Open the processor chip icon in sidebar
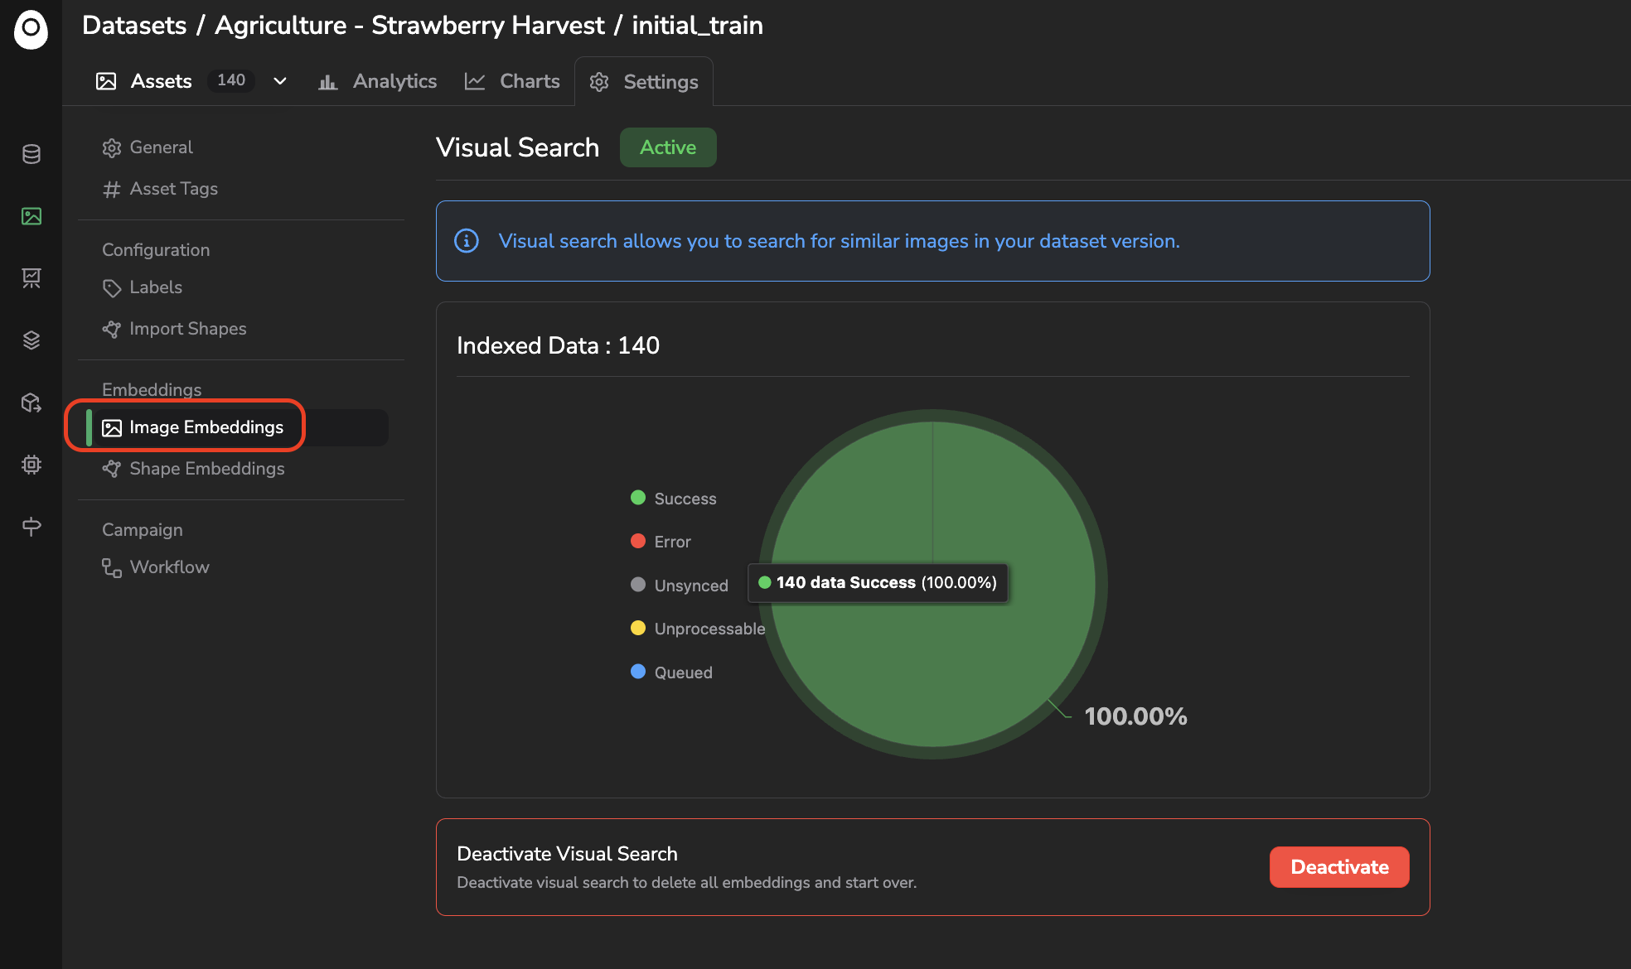The height and width of the screenshot is (969, 1631). click(31, 465)
